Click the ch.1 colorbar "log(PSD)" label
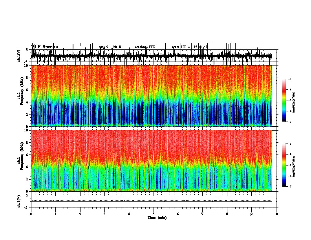This screenshot has height=240, width=311. (x=294, y=102)
